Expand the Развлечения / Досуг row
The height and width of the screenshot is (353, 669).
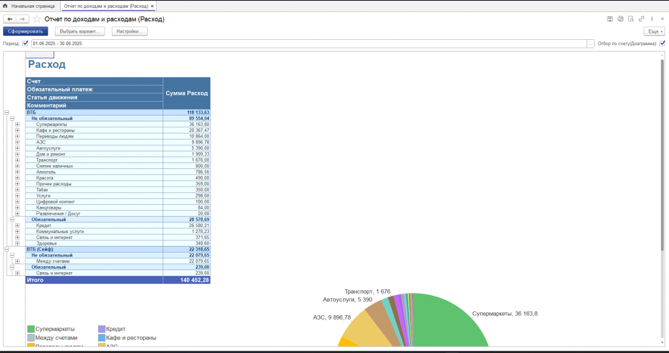pos(17,213)
